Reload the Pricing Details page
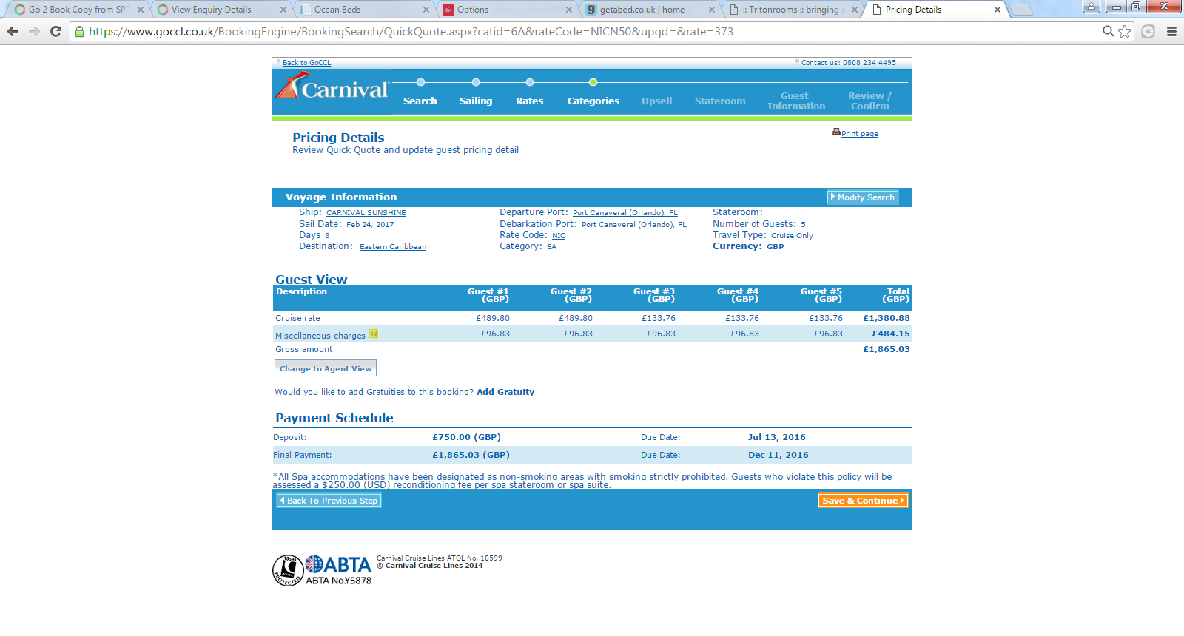This screenshot has height=636, width=1184. pyautogui.click(x=55, y=31)
